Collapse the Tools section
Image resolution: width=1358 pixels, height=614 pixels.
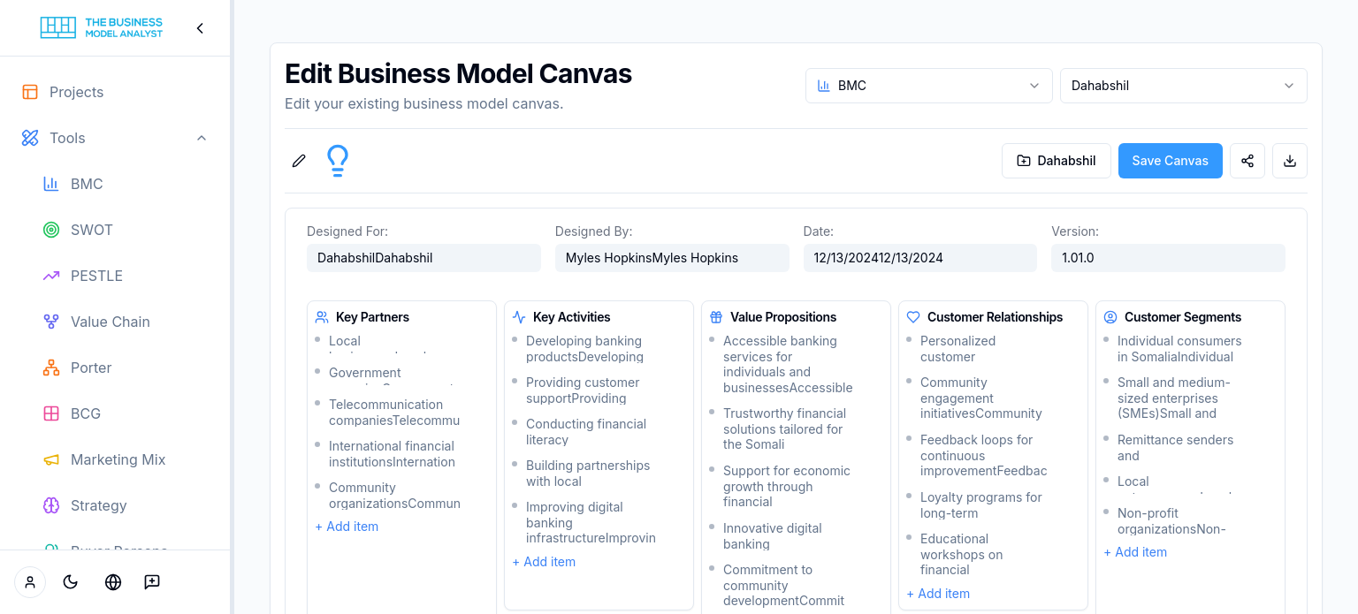click(x=202, y=138)
